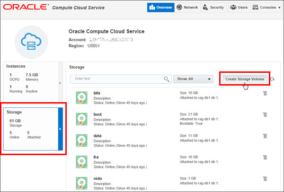Click the '7.5 GB' memory value
This screenshot has height=192, width=284.
32,75
